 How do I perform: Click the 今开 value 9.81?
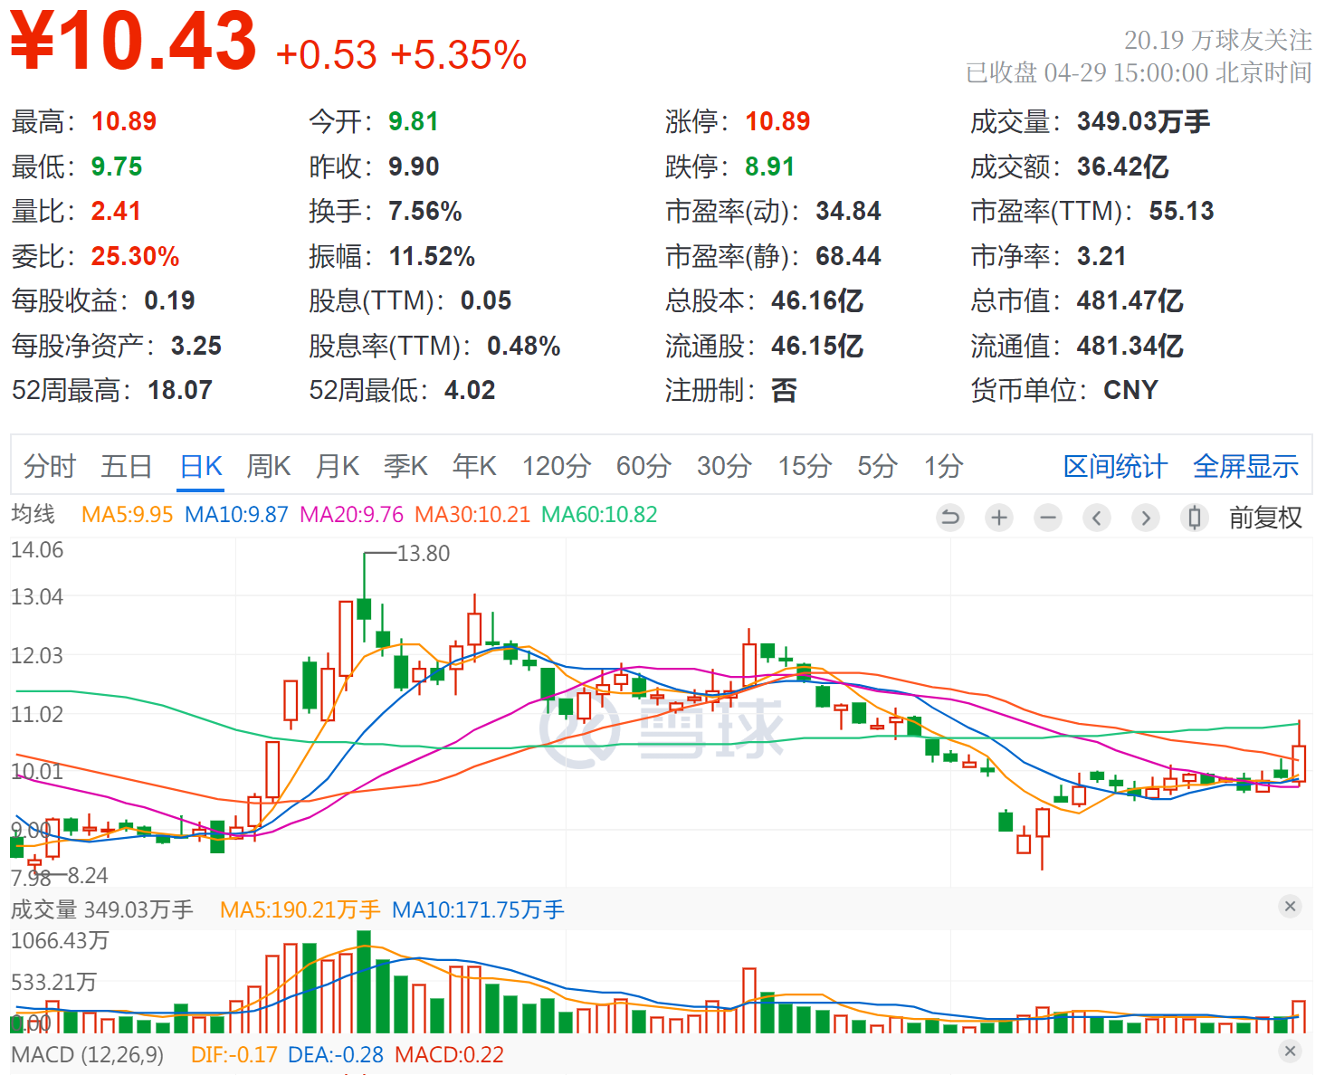tap(414, 121)
